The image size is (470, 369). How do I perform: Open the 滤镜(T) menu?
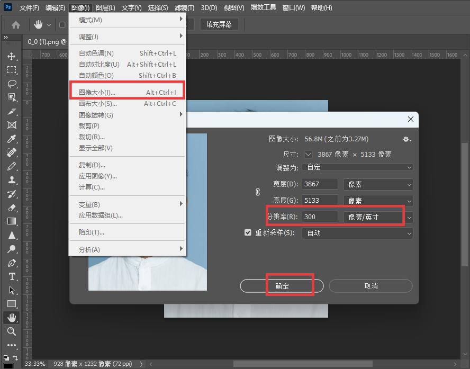[183, 7]
